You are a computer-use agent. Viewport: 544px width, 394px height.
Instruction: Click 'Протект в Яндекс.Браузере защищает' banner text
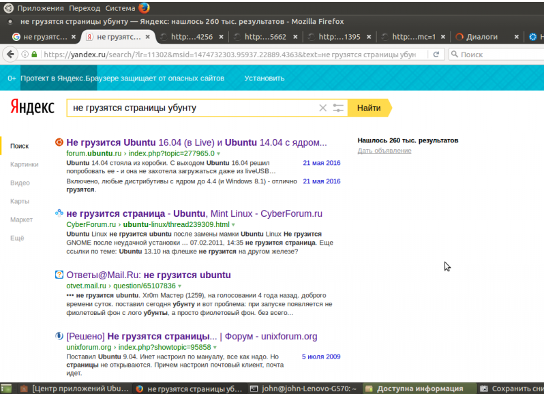[x=122, y=78]
